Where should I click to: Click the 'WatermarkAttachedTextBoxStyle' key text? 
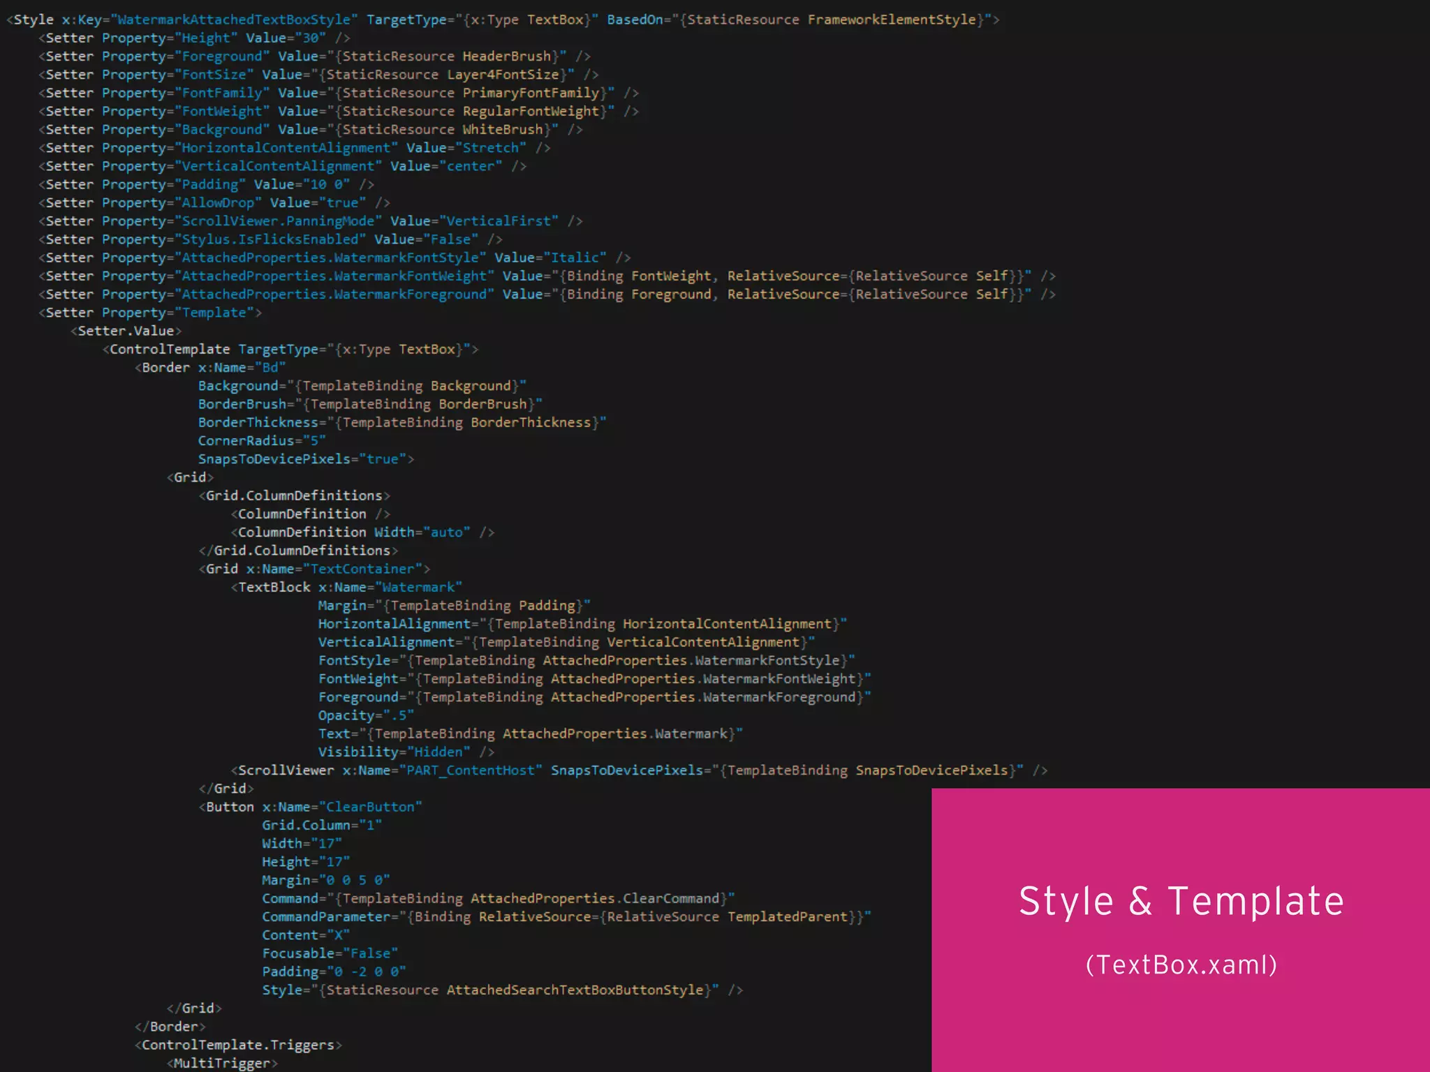point(233,20)
